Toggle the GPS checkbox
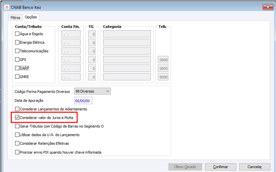 pyautogui.click(x=17, y=60)
